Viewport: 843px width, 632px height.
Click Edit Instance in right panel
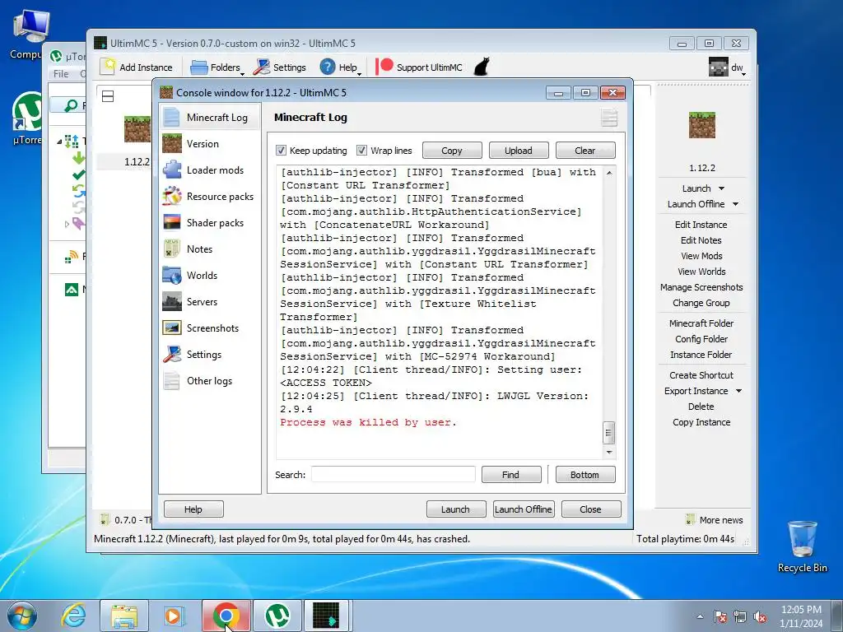pyautogui.click(x=701, y=225)
